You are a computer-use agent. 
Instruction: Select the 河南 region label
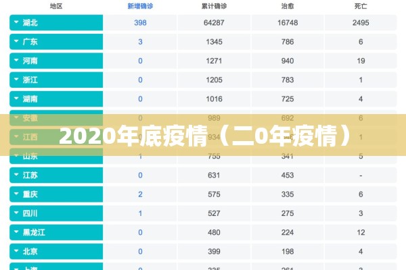30,61
